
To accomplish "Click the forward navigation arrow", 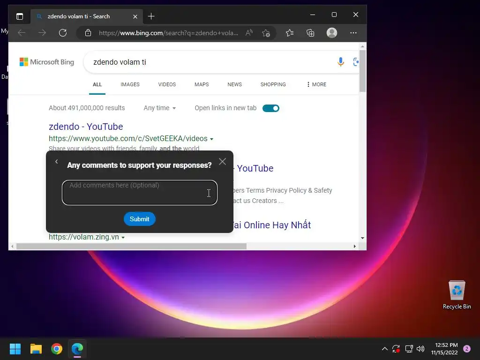I will point(42,33).
